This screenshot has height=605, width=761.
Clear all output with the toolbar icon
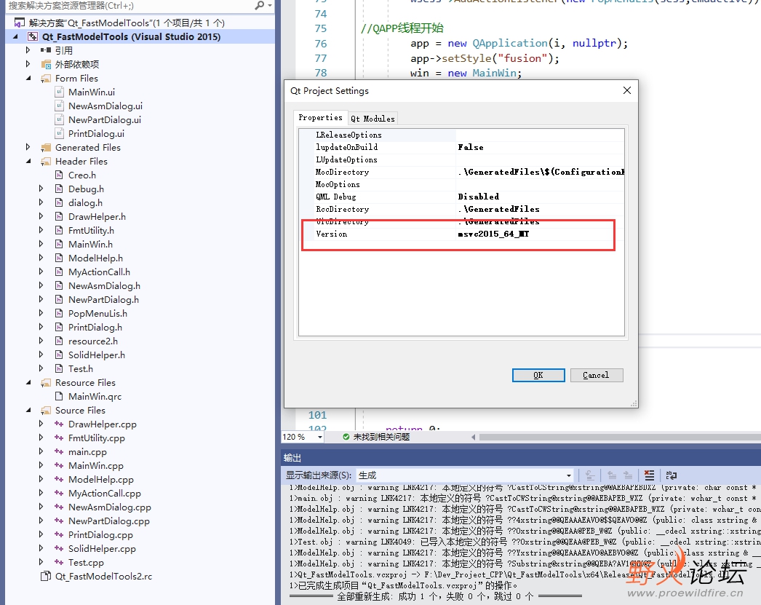(650, 475)
